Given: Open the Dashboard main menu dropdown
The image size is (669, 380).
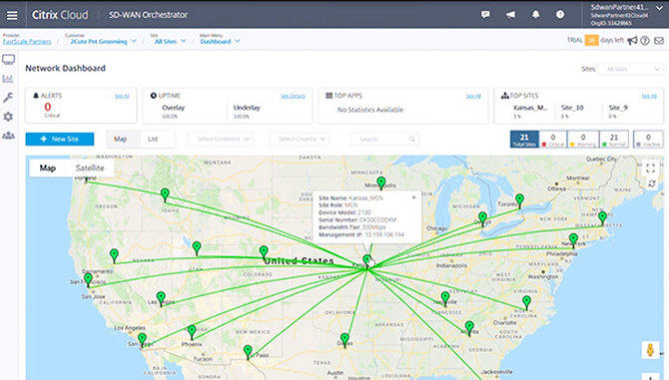Looking at the screenshot, I should pyautogui.click(x=220, y=41).
